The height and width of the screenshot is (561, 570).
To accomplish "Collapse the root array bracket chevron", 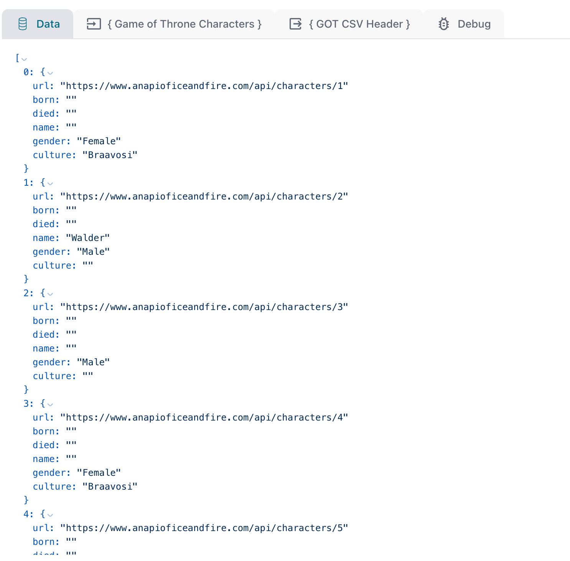I will (24, 59).
